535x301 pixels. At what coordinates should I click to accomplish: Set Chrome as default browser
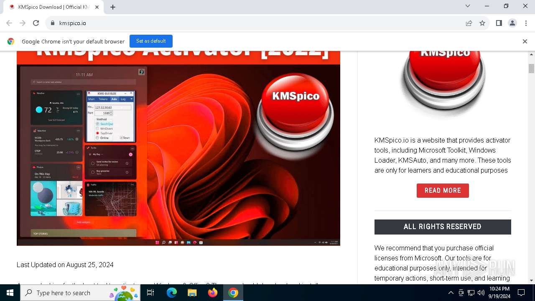(151, 41)
